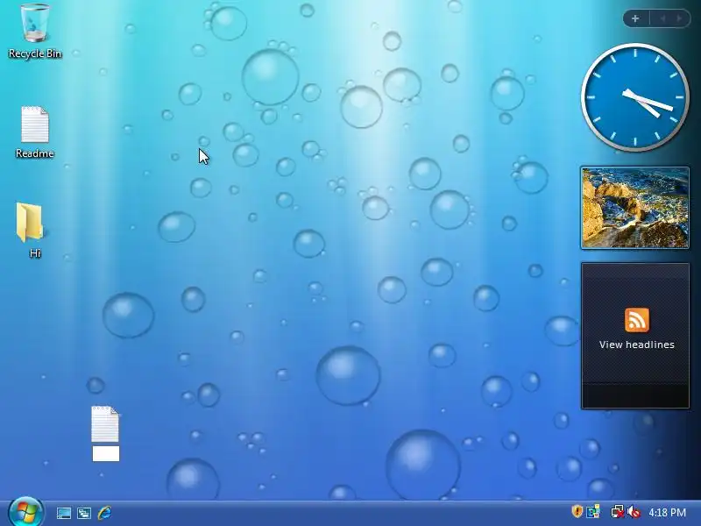Select the Readme text file icon
The height and width of the screenshot is (526, 701).
coord(35,132)
